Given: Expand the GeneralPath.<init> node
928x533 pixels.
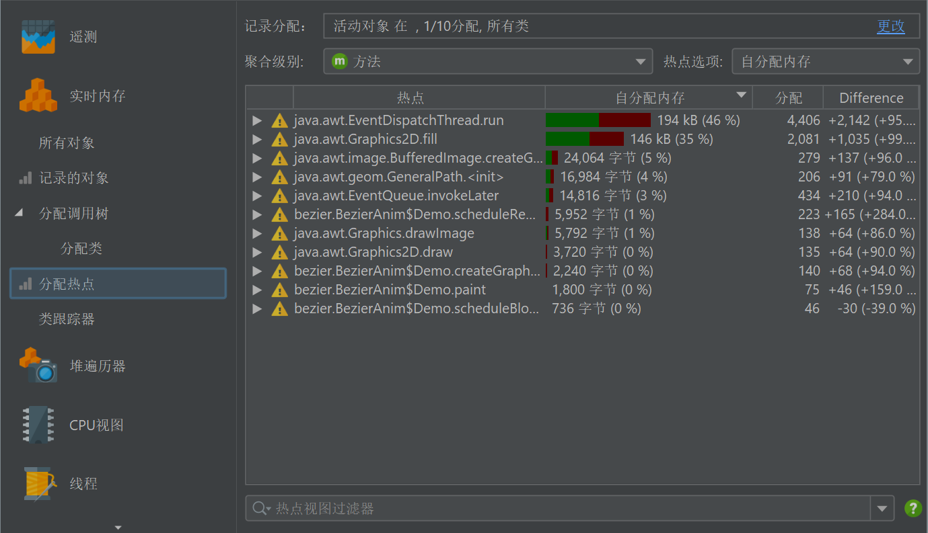Looking at the screenshot, I should 256,177.
